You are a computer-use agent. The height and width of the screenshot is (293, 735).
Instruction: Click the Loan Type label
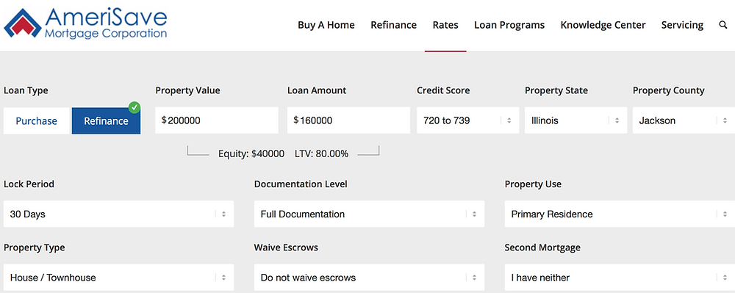26,91
